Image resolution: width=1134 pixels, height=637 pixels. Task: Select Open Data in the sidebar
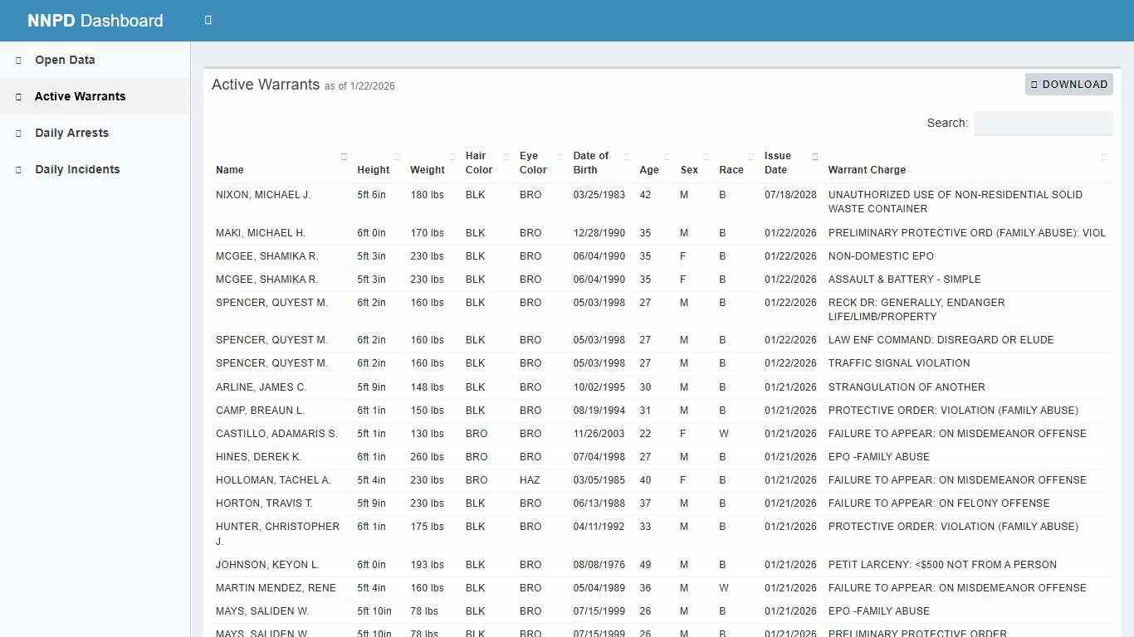point(64,60)
